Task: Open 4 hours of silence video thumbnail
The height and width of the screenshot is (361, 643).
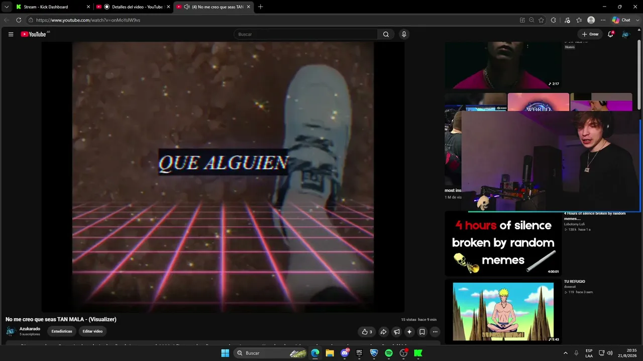Action: pos(503,243)
